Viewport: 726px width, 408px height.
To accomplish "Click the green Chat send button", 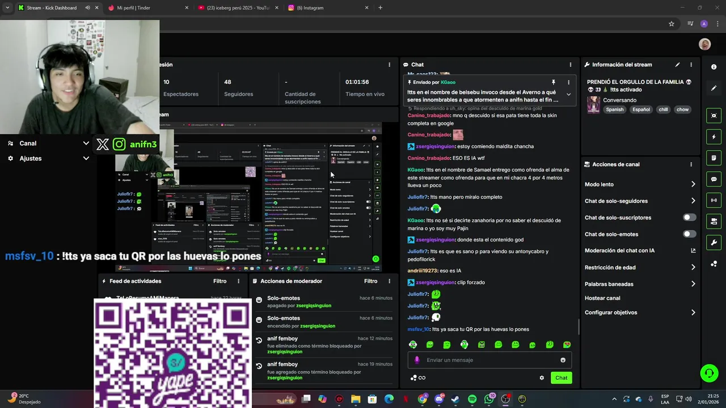I will pyautogui.click(x=561, y=378).
